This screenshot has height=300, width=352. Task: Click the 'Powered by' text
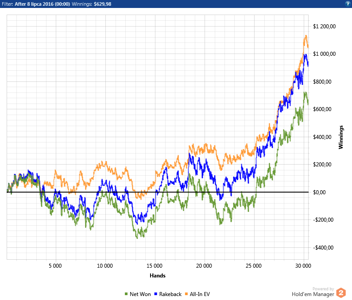click(323, 289)
